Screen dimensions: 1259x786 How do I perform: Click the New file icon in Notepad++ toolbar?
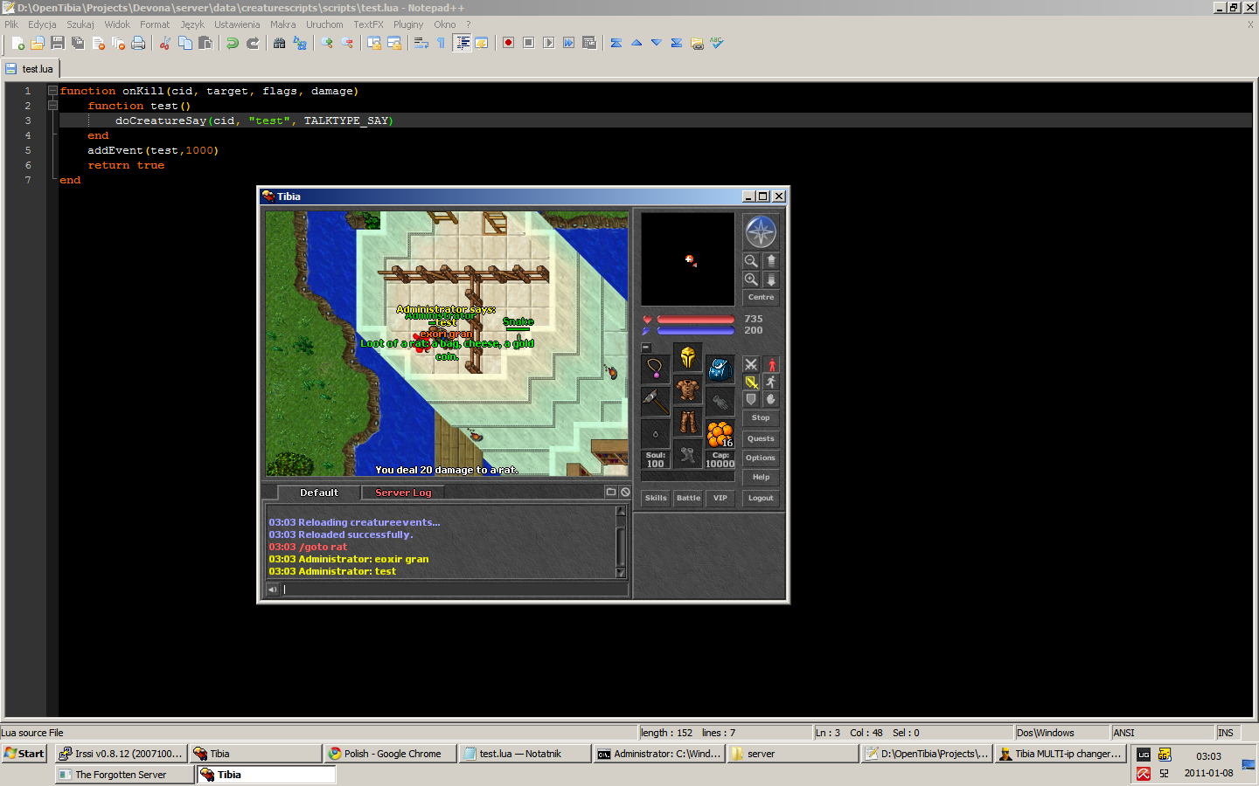click(x=17, y=43)
